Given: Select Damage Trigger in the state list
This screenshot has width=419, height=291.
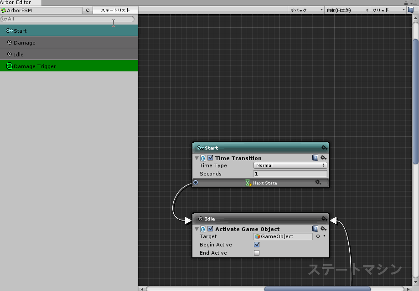Looking at the screenshot, I should click(69, 66).
